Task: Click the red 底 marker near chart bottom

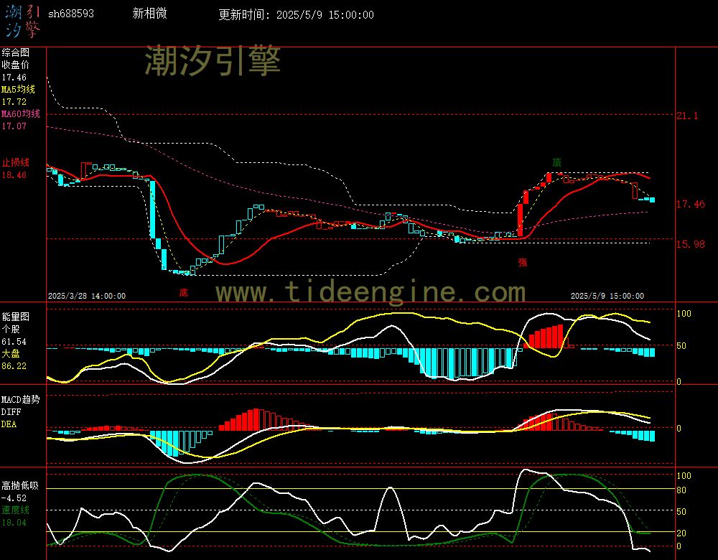Action: (x=184, y=292)
